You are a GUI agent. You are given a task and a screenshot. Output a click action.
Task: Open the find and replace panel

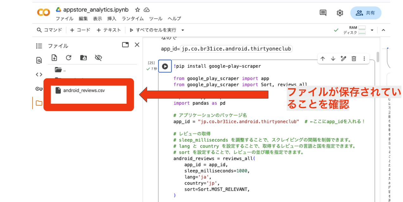39,60
